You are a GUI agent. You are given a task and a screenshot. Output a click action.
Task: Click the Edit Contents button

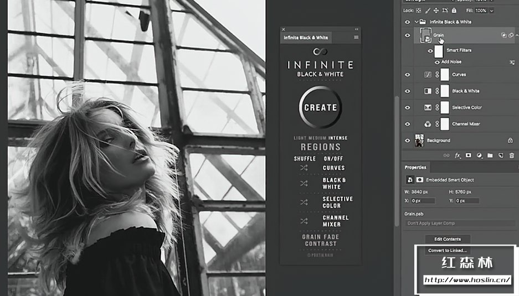coord(448,239)
